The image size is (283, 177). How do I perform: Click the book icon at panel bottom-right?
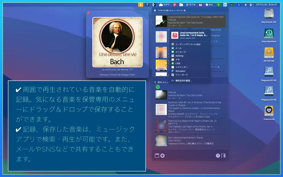click(223, 155)
